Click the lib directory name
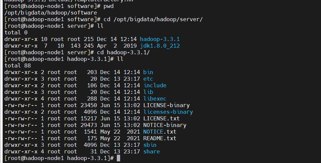The image size is (321, 163). pyautogui.click(x=148, y=92)
